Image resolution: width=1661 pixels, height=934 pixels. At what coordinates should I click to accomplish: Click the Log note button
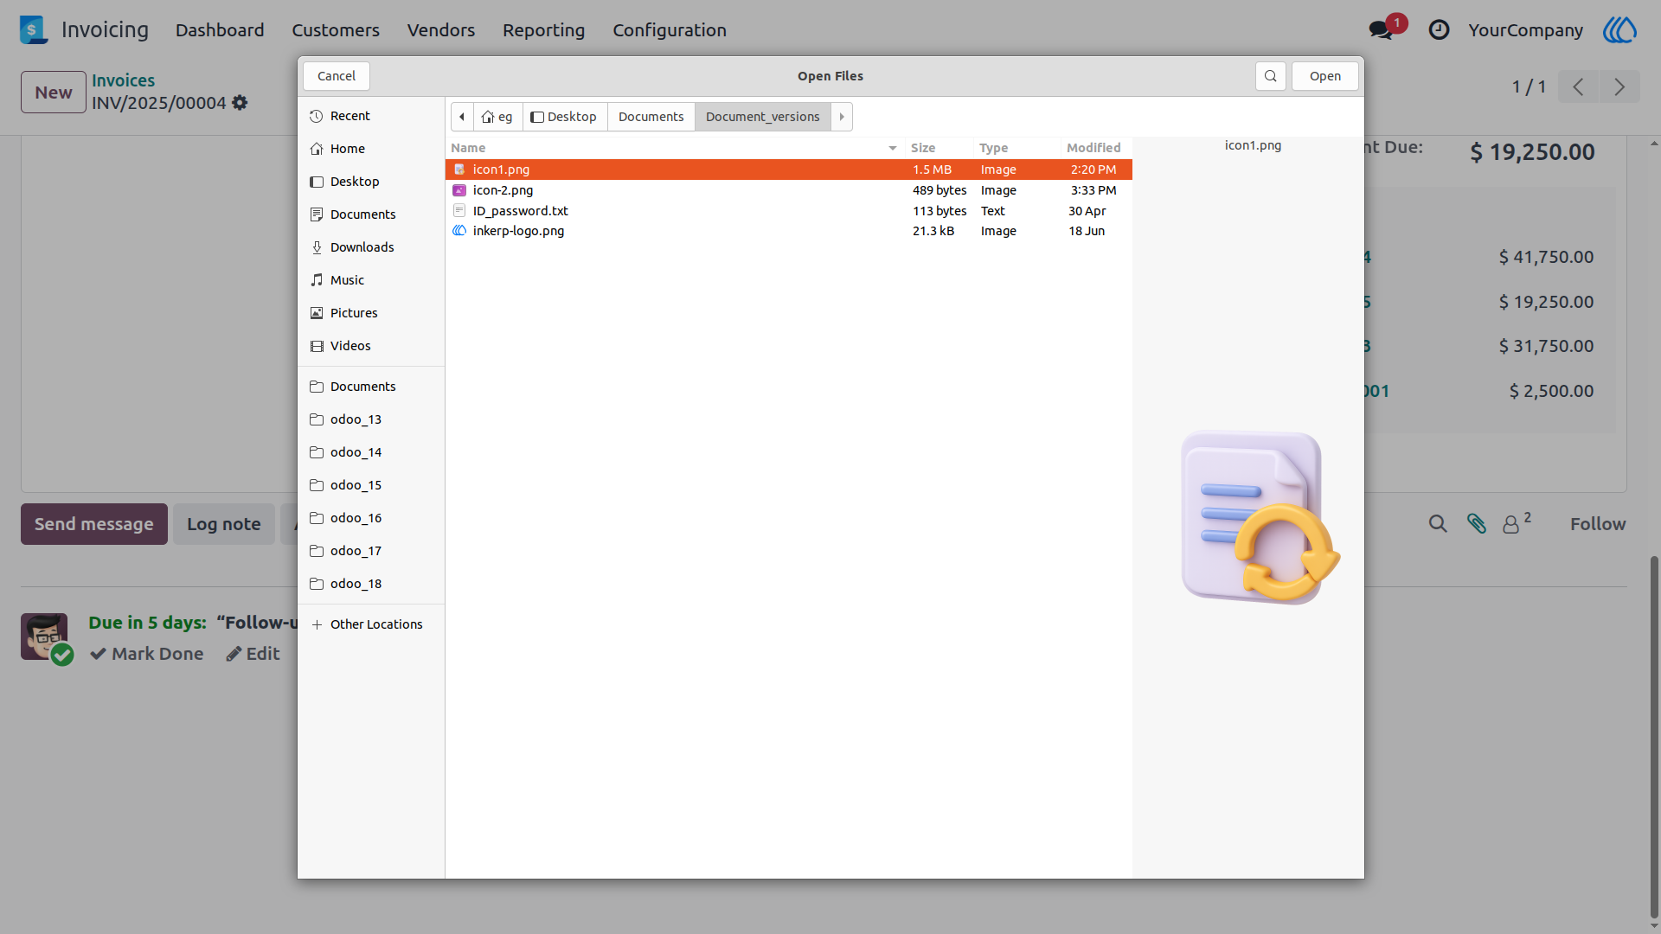click(x=224, y=524)
